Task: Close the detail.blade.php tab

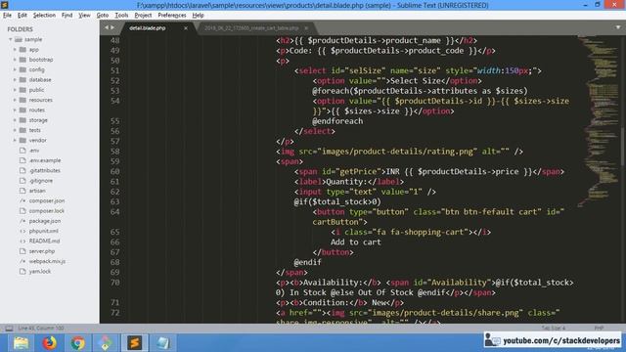Action: (x=186, y=28)
